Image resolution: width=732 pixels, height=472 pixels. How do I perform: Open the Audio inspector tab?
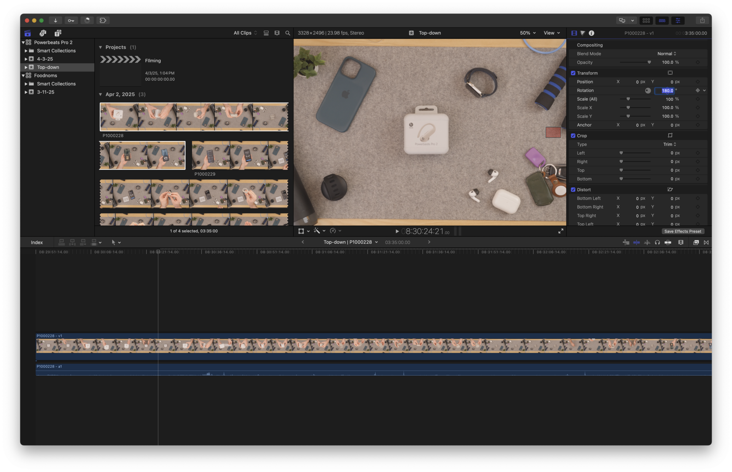click(x=583, y=33)
